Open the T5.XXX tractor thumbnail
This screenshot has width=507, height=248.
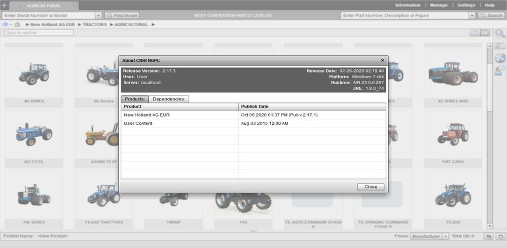[x=453, y=194]
